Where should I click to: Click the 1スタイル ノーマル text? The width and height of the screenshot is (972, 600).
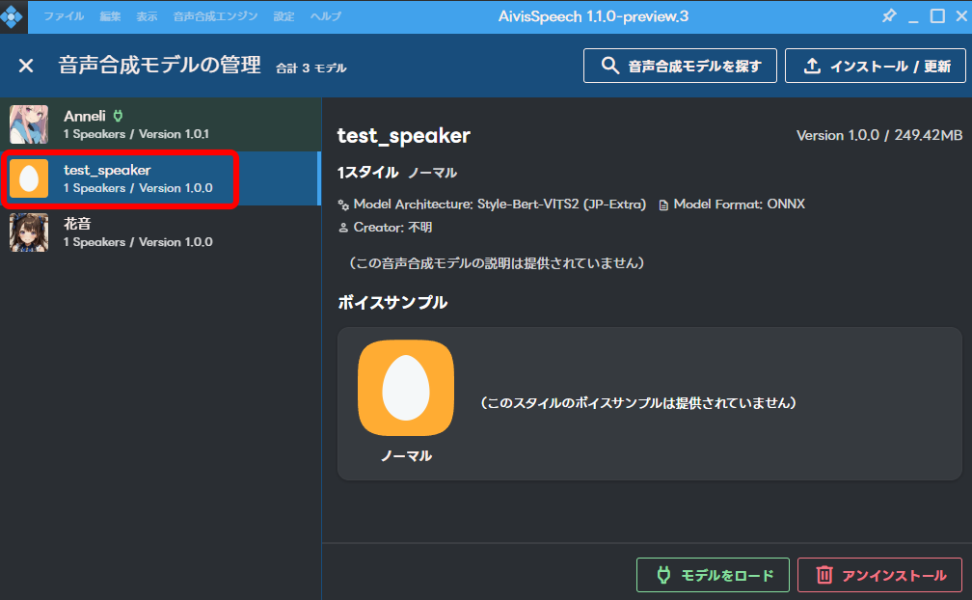point(396,173)
